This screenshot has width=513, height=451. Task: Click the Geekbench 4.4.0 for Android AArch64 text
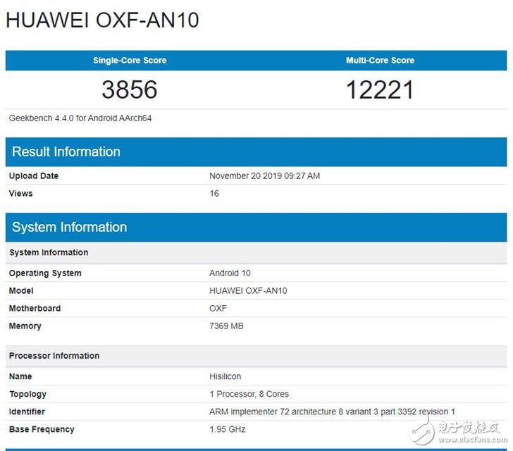(x=80, y=118)
